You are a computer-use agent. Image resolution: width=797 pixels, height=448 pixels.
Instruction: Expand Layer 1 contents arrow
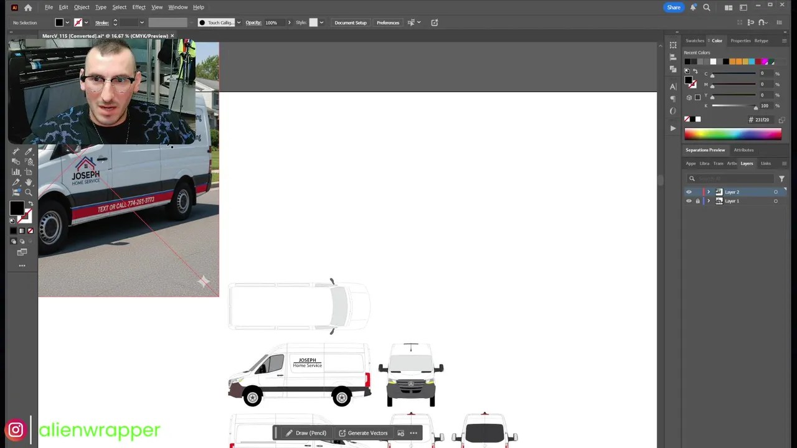pyautogui.click(x=709, y=201)
